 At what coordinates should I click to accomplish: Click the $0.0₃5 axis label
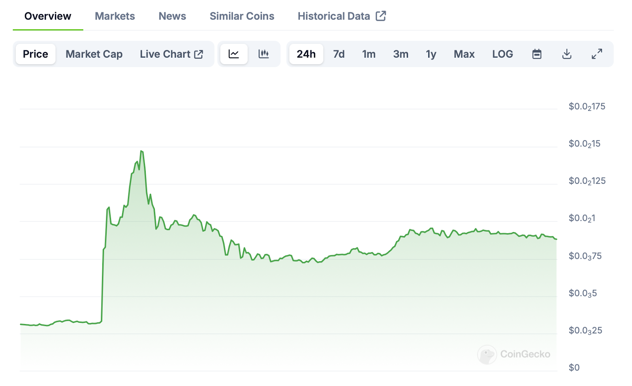583,293
